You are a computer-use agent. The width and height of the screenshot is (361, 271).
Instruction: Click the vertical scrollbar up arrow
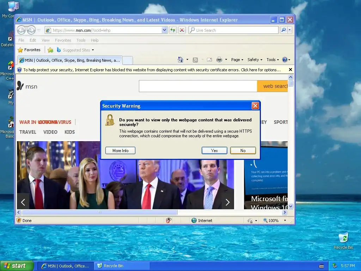click(x=290, y=77)
